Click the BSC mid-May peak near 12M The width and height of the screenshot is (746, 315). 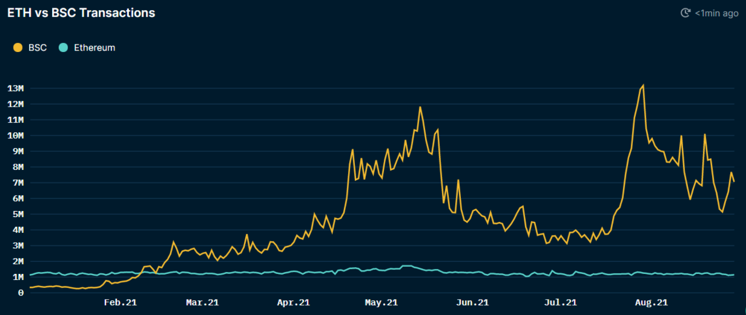[x=420, y=107]
